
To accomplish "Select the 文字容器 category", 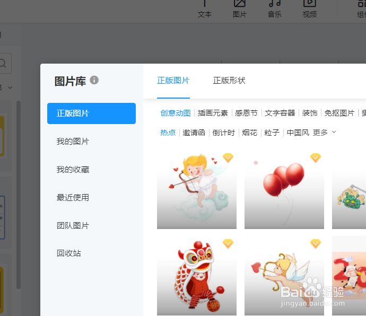I will pos(280,113).
